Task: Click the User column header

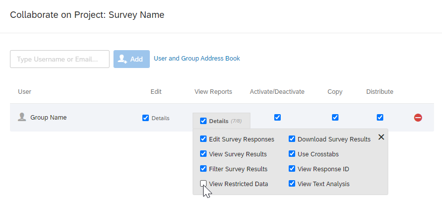Action: coord(24,92)
